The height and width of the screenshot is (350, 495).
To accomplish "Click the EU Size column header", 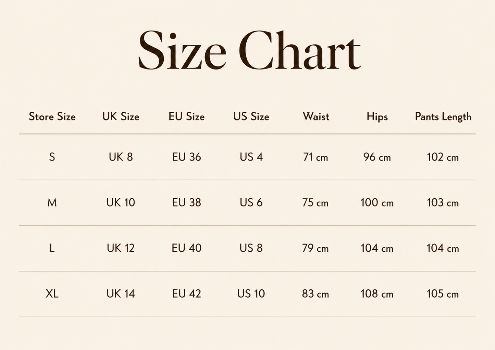I will pyautogui.click(x=186, y=116).
